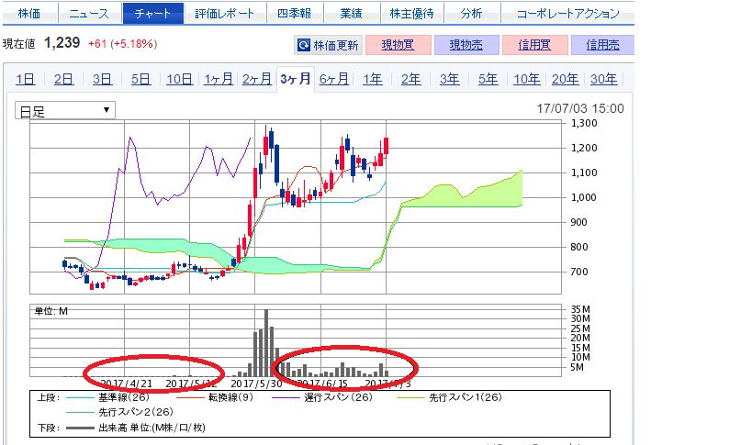Select the 1年 chart period

point(373,79)
